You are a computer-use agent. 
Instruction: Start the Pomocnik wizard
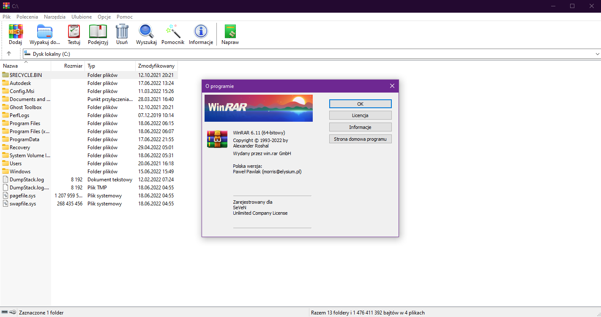click(x=173, y=31)
